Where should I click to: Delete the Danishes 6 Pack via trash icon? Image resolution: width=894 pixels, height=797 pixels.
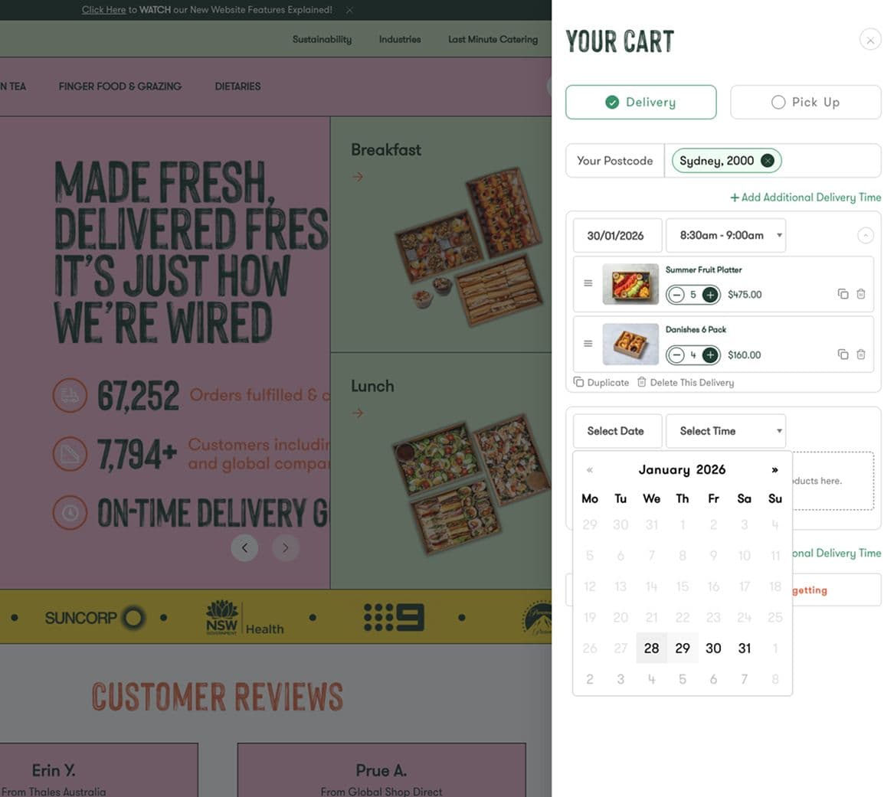[x=862, y=354]
